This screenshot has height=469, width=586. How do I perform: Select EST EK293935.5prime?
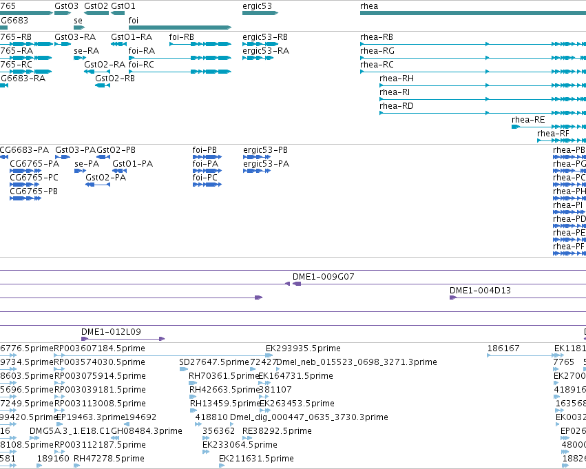coord(269,355)
